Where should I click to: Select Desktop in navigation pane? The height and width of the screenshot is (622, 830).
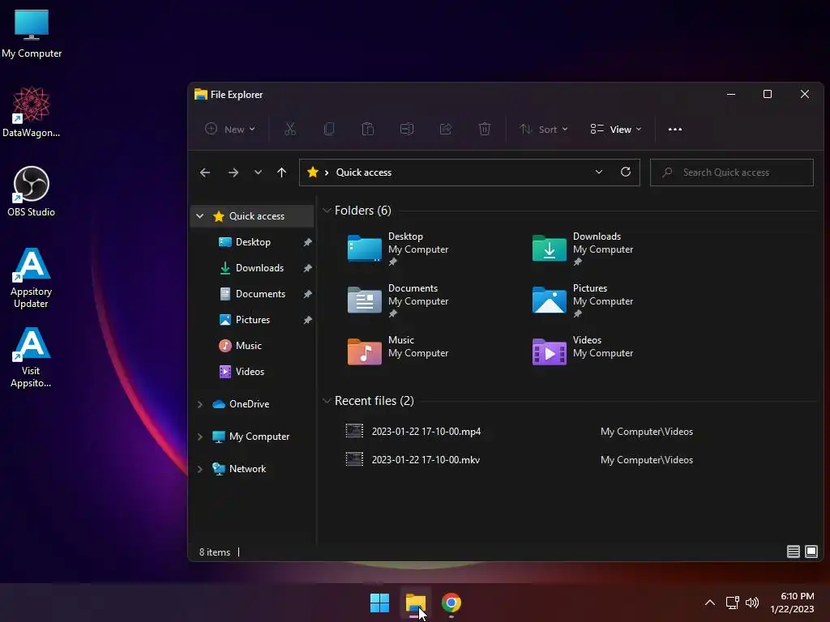tap(253, 241)
